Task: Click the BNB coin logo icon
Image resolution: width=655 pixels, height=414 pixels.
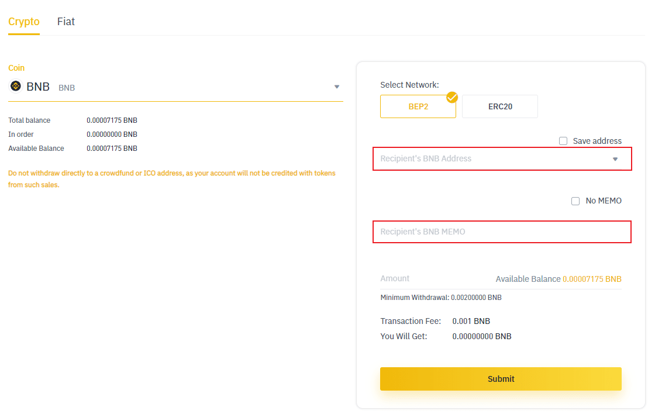Action: (x=16, y=86)
